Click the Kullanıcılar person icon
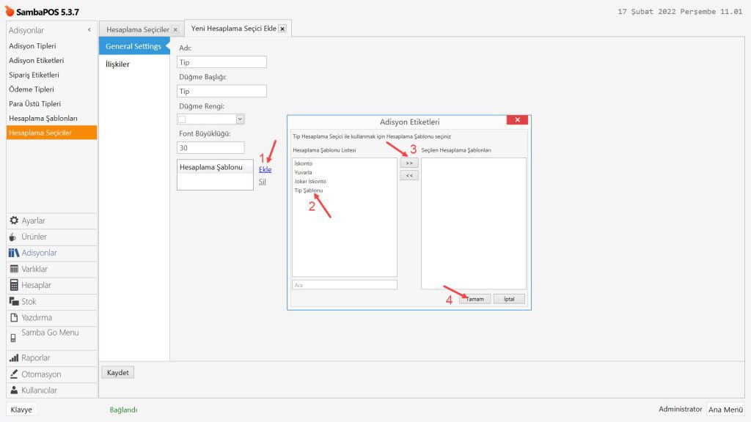The width and height of the screenshot is (751, 422). point(14,390)
